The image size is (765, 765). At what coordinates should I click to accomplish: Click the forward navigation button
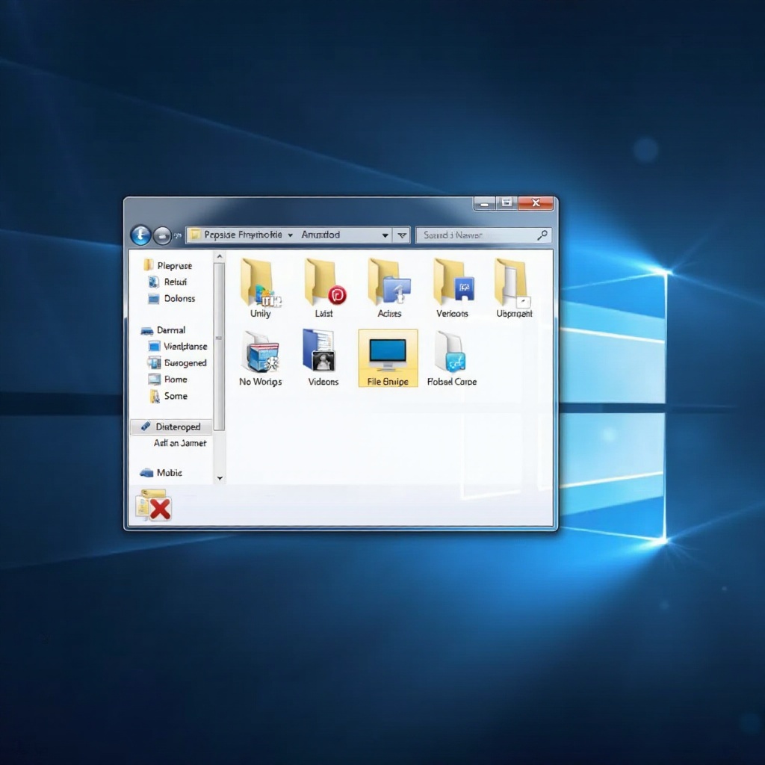161,235
